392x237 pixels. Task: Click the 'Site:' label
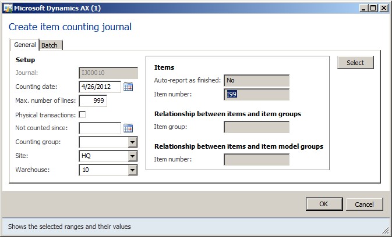point(22,156)
